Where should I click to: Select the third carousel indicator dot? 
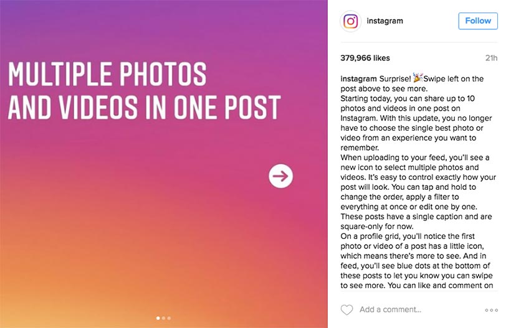pyautogui.click(x=169, y=318)
